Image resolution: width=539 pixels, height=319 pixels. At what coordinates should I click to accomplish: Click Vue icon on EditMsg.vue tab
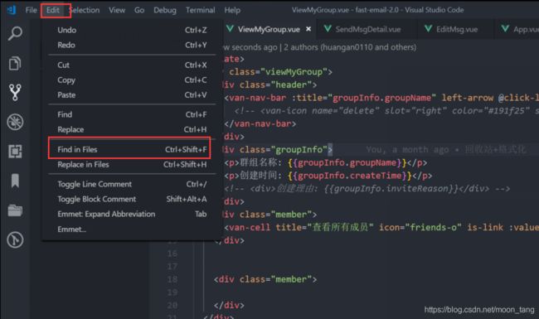(x=429, y=29)
